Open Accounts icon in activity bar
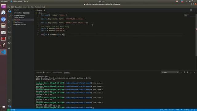The image size is (197, 111). coord(9,101)
